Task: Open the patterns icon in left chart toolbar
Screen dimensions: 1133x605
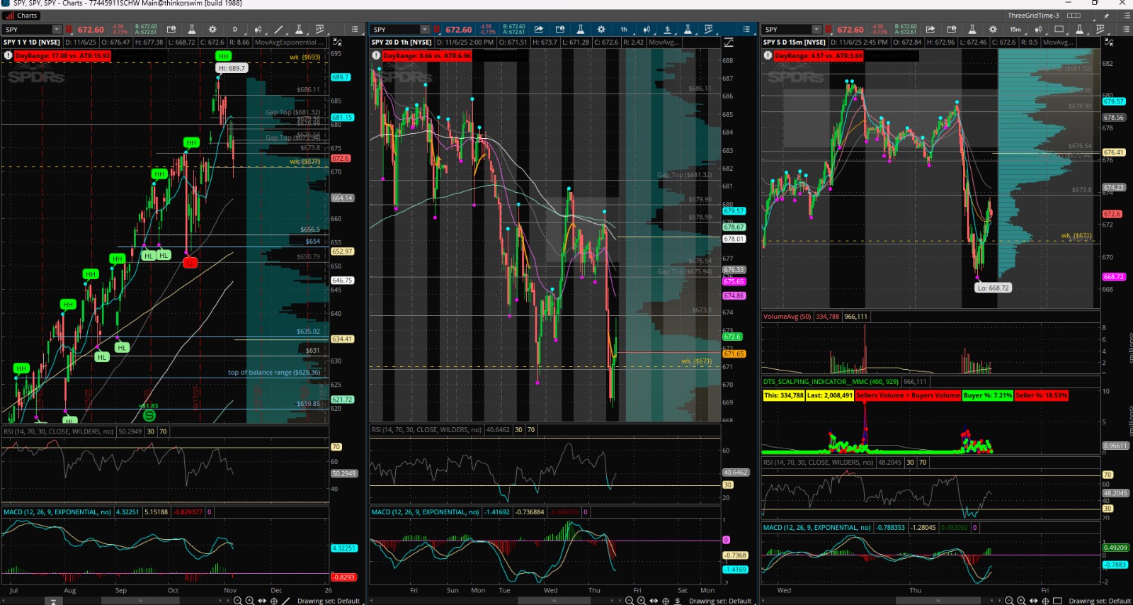Action: 320,29
